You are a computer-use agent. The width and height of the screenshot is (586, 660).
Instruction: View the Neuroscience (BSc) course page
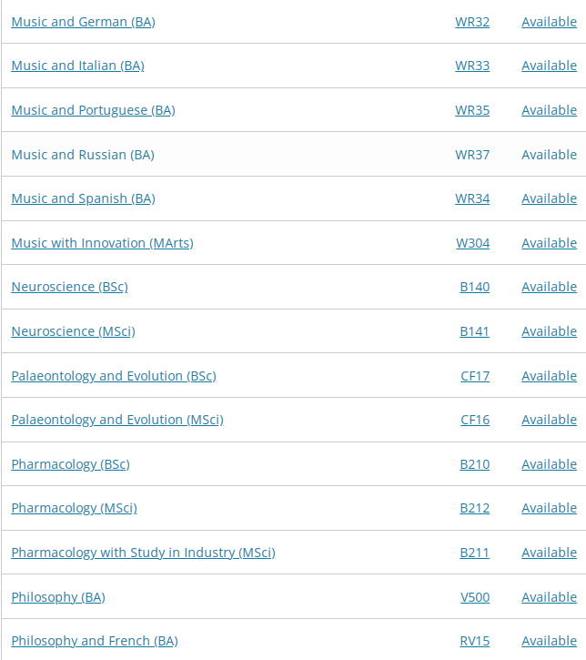pyautogui.click(x=69, y=287)
